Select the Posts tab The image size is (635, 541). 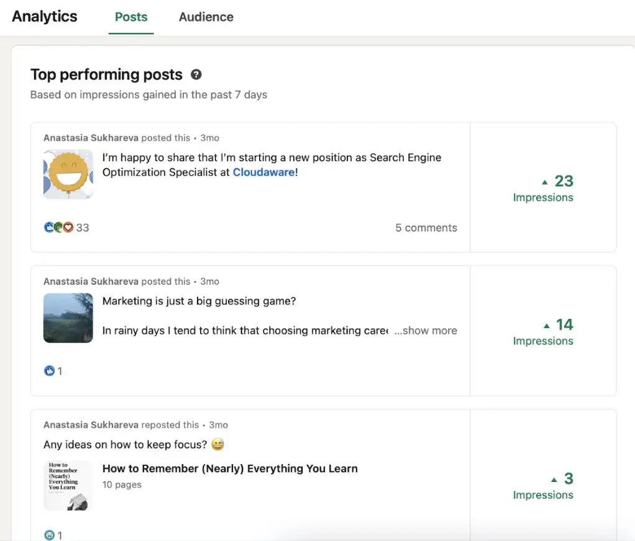click(131, 17)
